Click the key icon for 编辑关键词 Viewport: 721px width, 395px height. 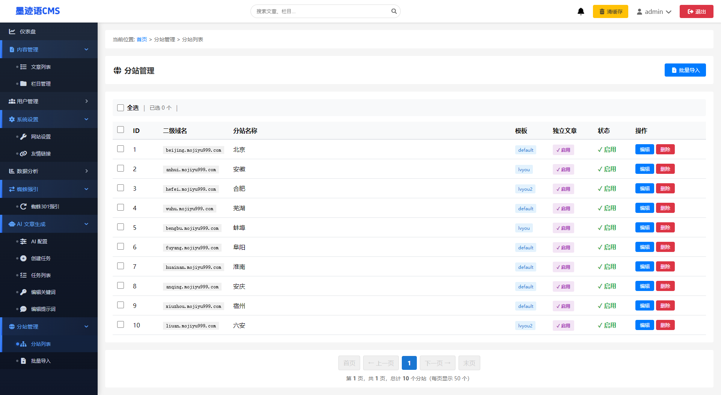click(23, 292)
